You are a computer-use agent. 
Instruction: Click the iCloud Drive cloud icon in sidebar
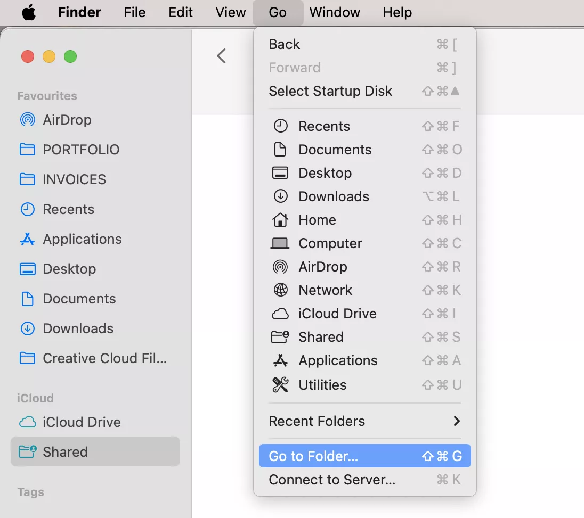27,422
